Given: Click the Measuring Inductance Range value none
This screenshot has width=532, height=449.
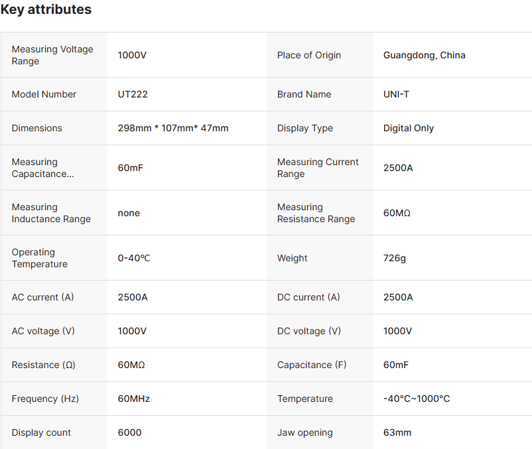Looking at the screenshot, I should (129, 213).
